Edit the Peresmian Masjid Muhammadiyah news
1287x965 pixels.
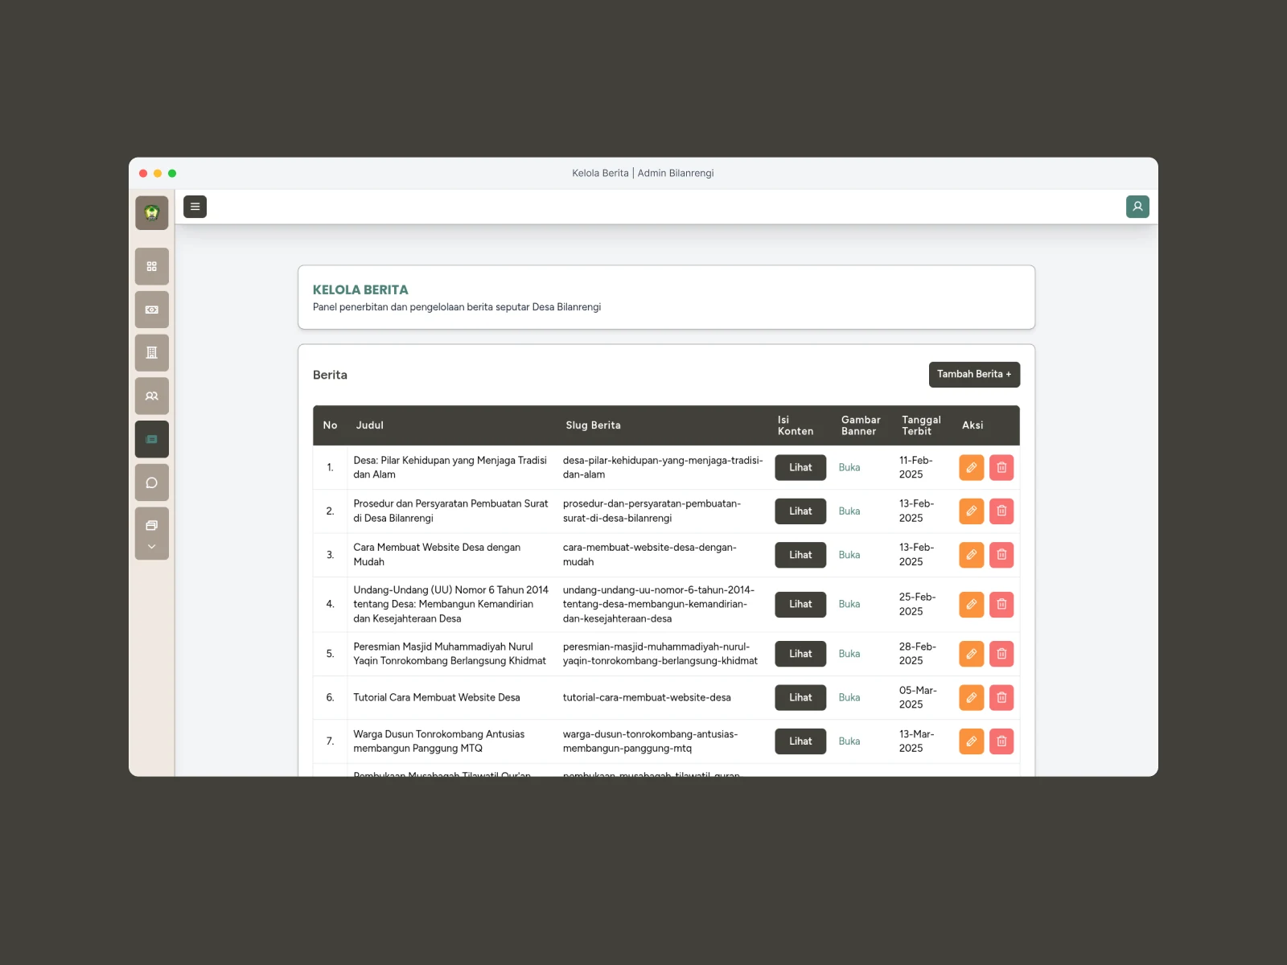click(972, 654)
